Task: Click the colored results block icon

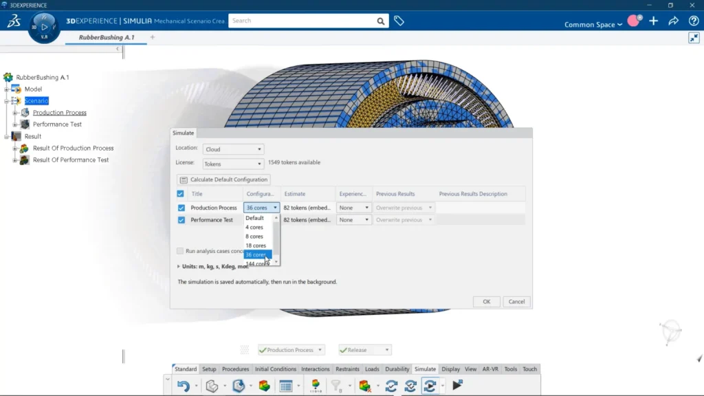Action: [x=265, y=386]
